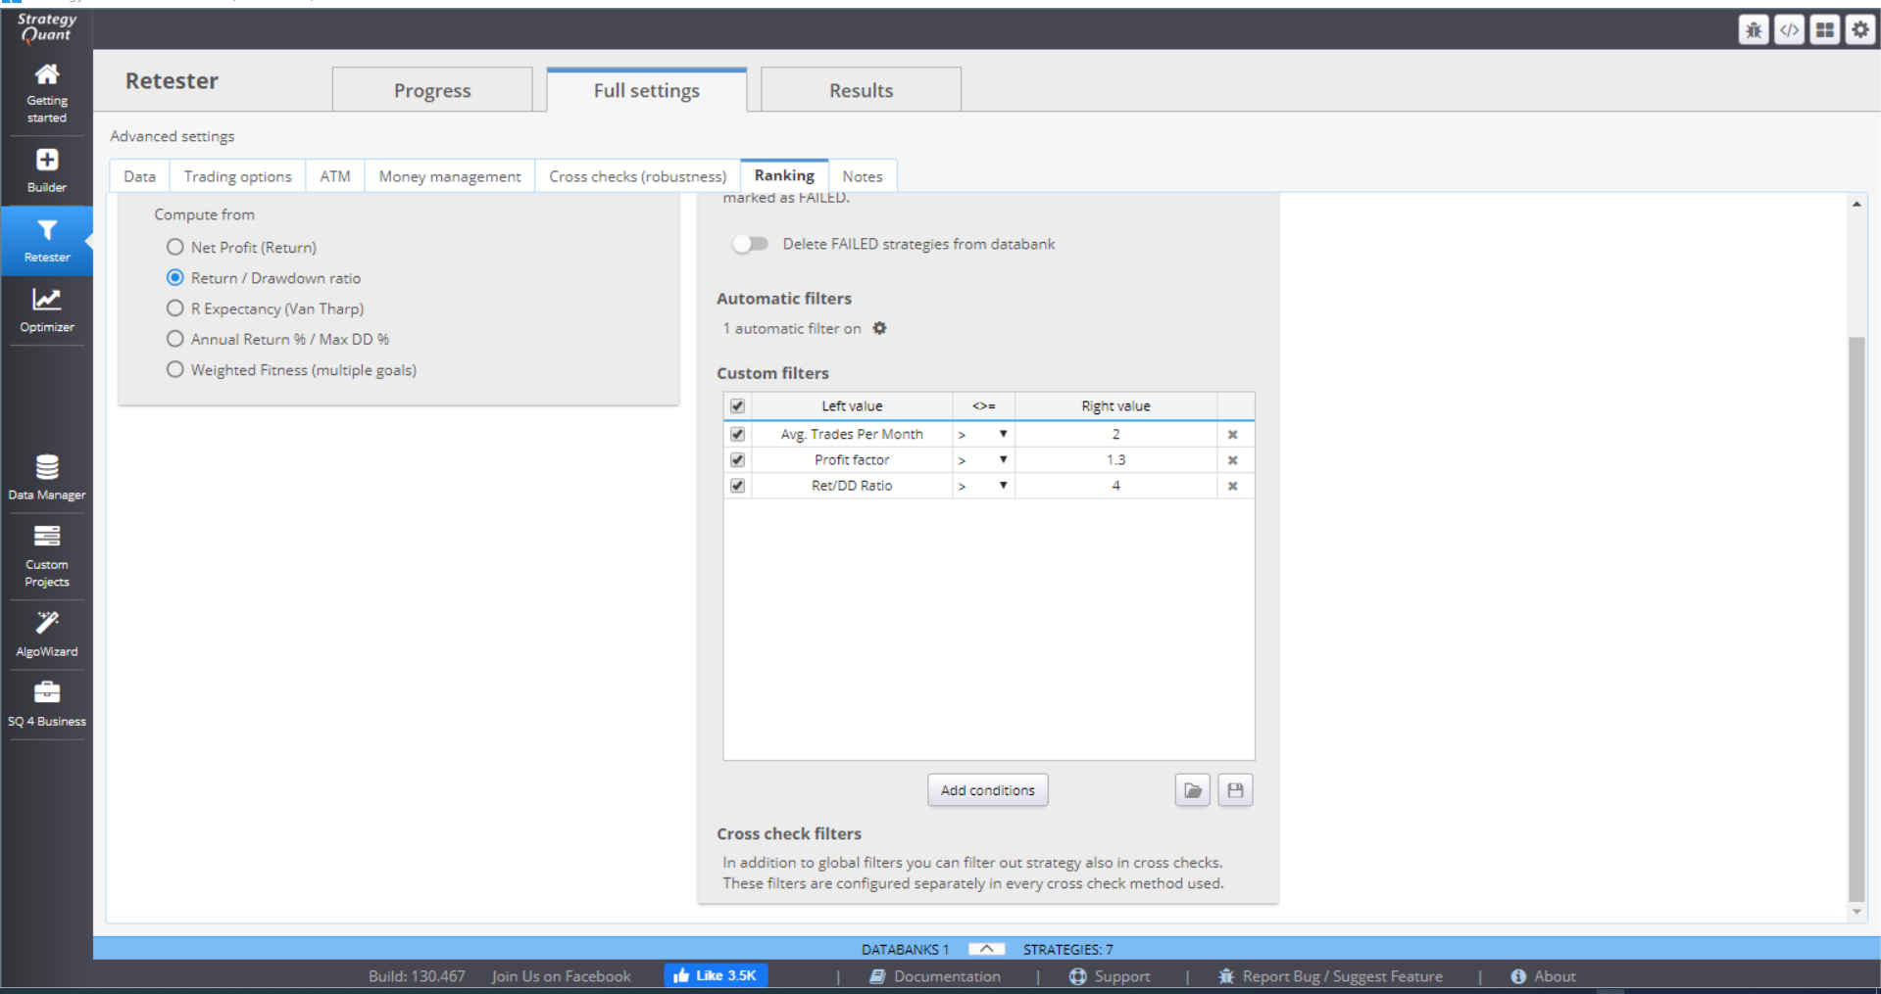
Task: Open the Data settings tab
Action: 139,176
